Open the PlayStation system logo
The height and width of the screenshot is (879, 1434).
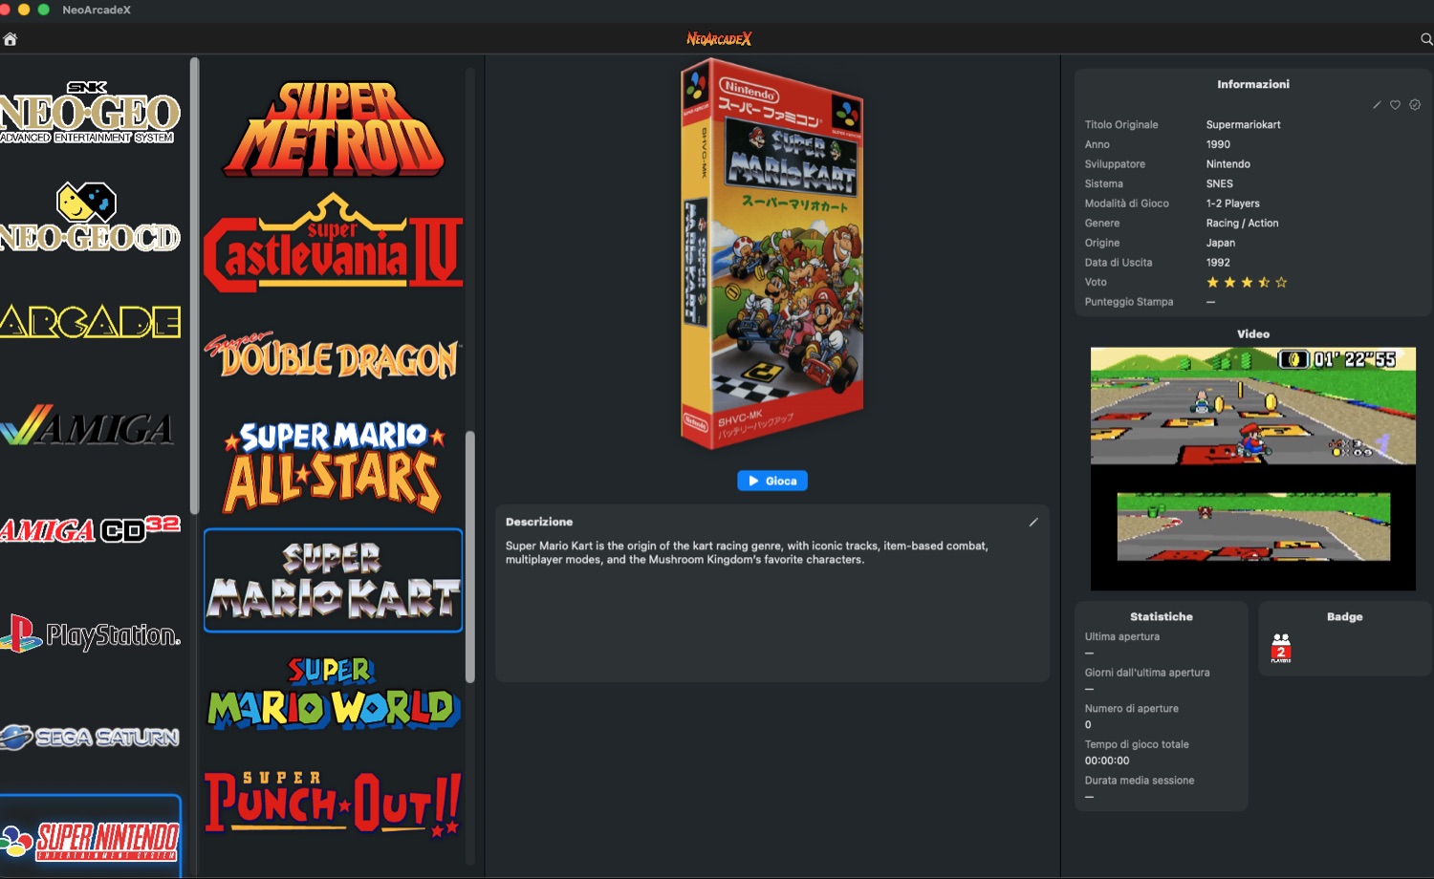point(90,633)
